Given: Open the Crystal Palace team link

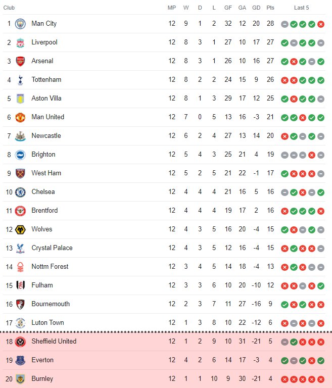Looking at the screenshot, I should coord(52,248).
